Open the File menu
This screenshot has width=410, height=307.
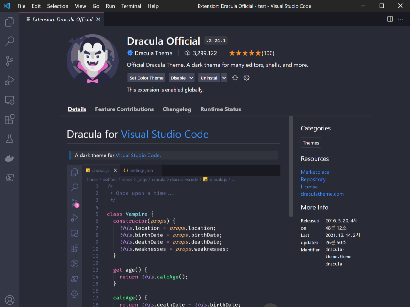21,6
